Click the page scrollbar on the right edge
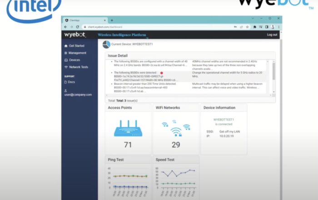The image size is (318, 200). pyautogui.click(x=281, y=119)
